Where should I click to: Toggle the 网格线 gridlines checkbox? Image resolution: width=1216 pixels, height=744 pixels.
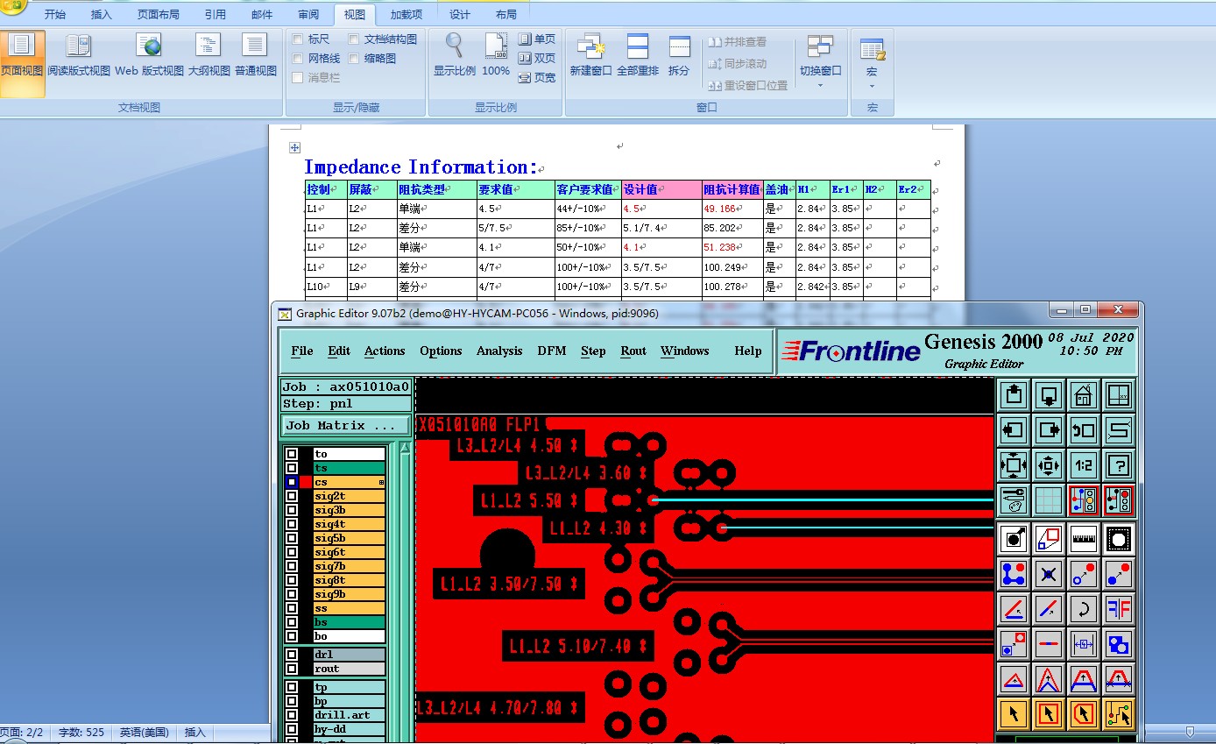tap(298, 59)
